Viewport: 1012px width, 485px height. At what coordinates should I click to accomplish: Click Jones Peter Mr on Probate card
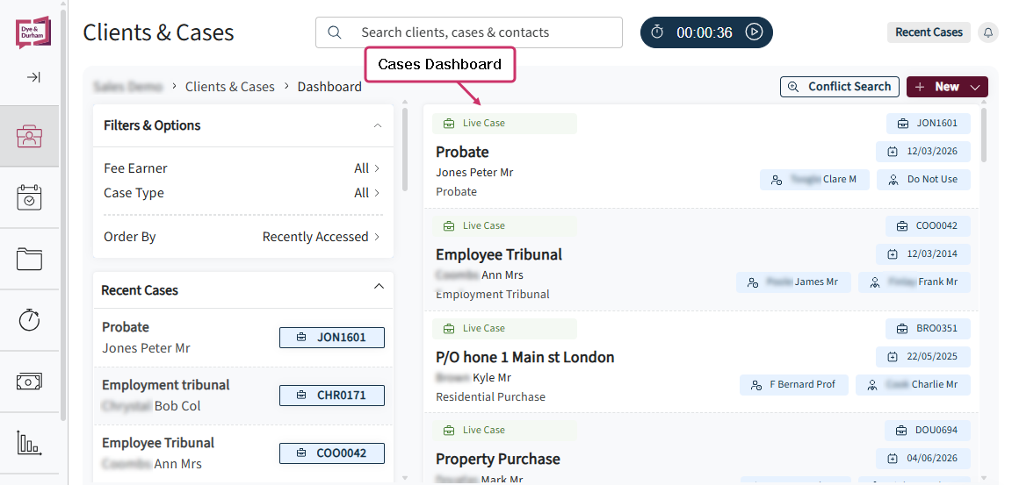tap(474, 172)
